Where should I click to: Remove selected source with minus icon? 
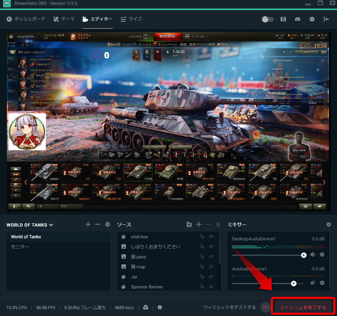[208, 224]
